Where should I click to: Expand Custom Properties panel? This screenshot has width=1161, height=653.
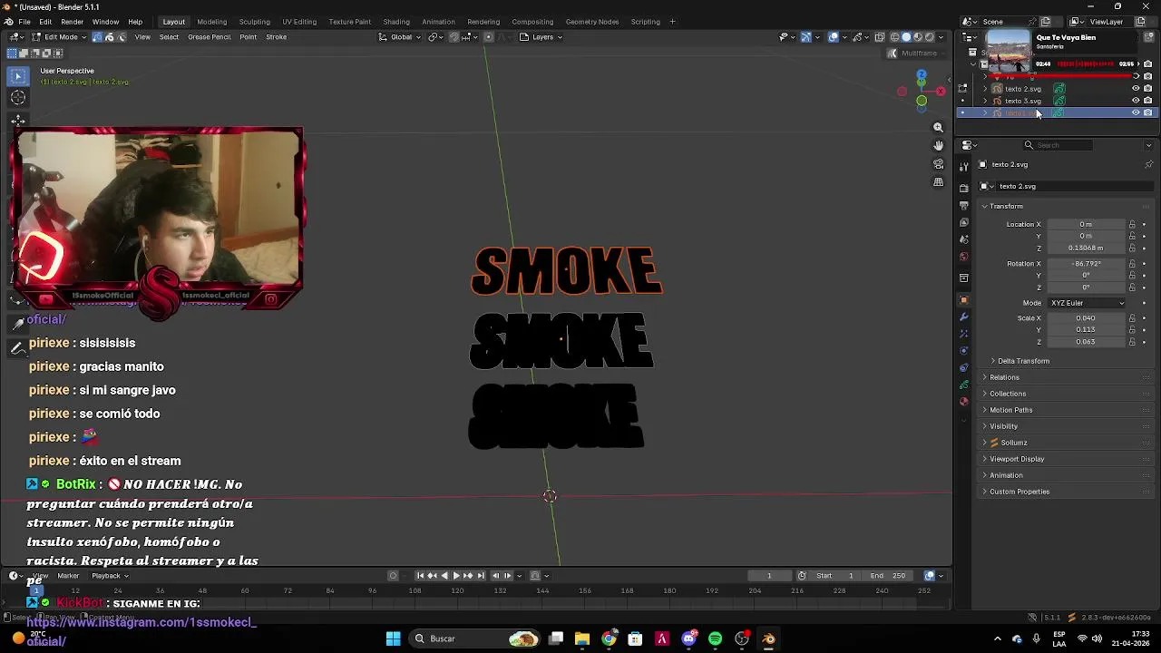click(1020, 492)
